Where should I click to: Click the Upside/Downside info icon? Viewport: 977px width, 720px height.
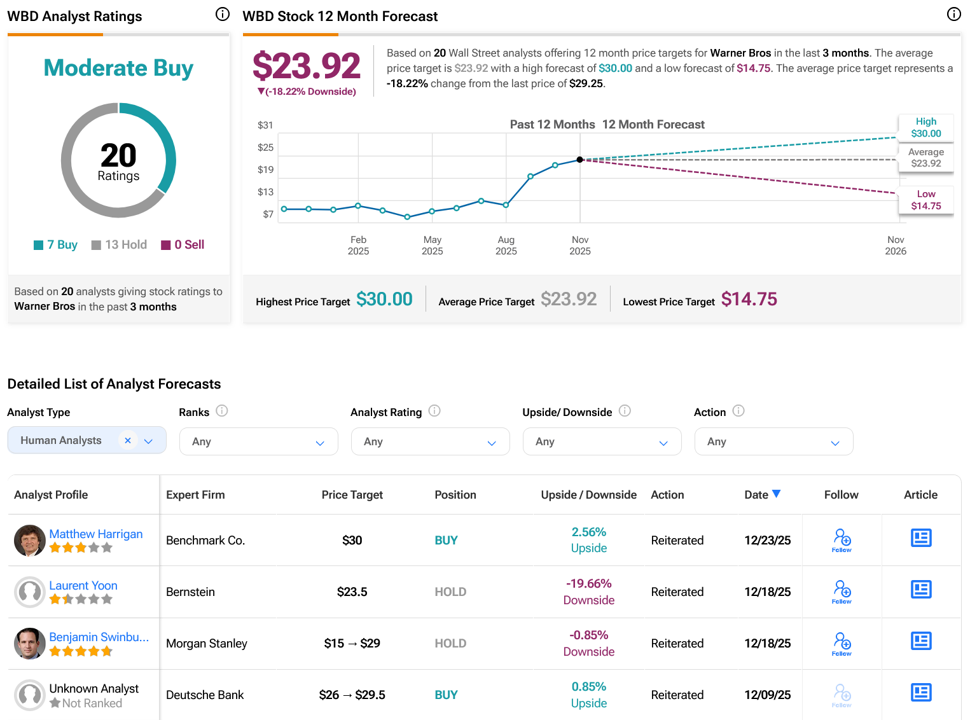(625, 412)
